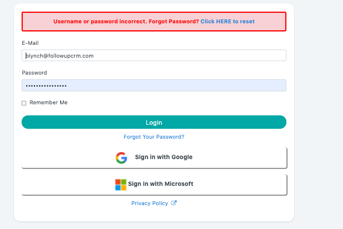343x229 pixels.
Task: Click the masked password dots
Action: 46,86
